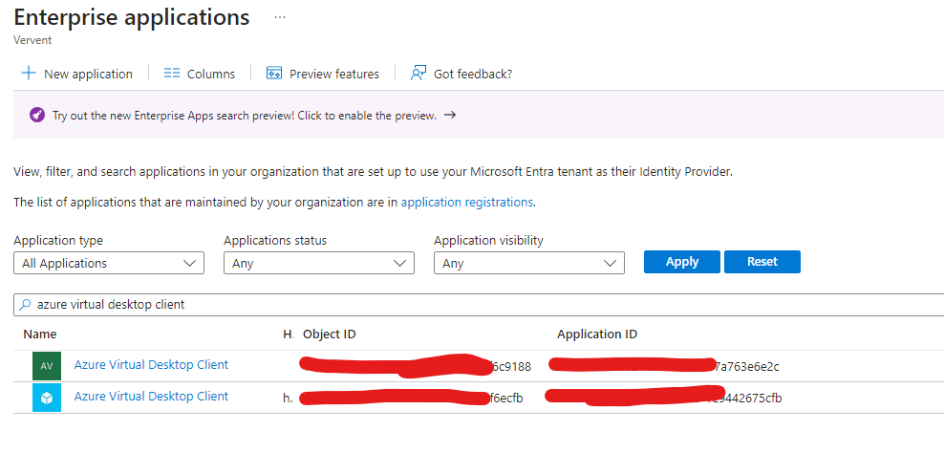Click Got feedback? toolbar label
The width and height of the screenshot is (944, 475).
click(x=473, y=74)
